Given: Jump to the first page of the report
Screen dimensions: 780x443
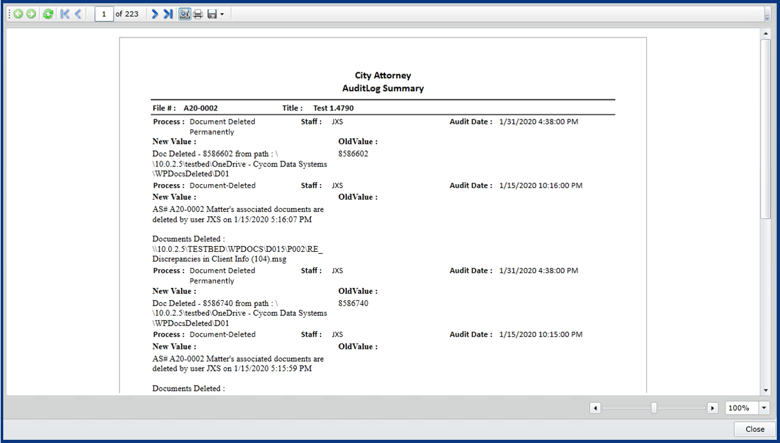Looking at the screenshot, I should click(64, 14).
